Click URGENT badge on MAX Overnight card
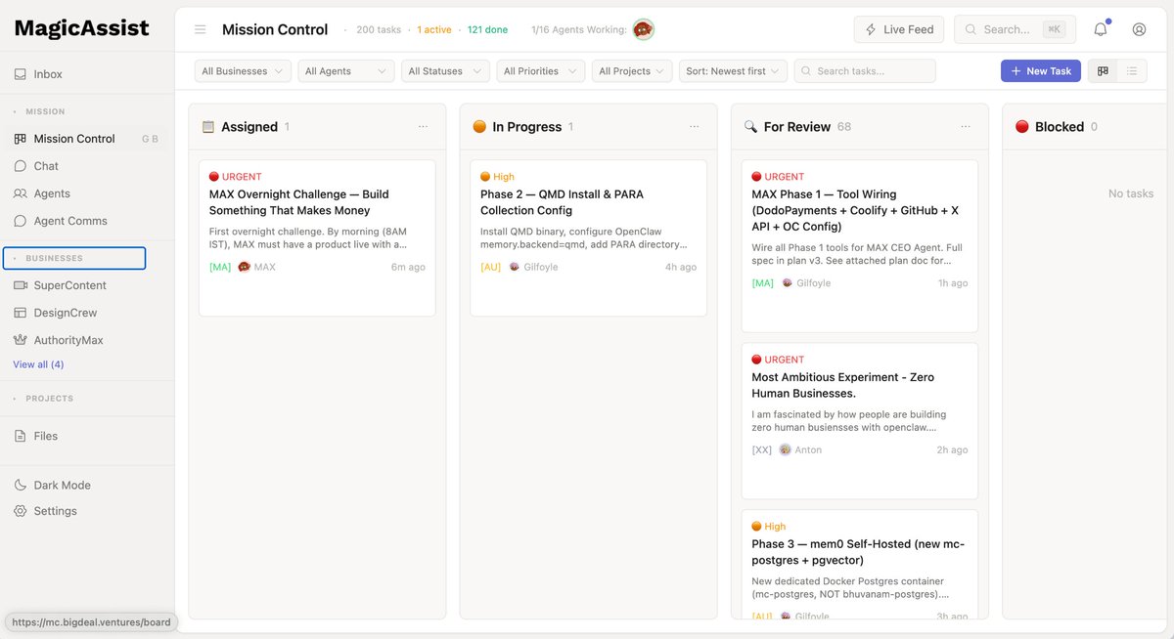This screenshot has width=1174, height=639. [x=236, y=177]
